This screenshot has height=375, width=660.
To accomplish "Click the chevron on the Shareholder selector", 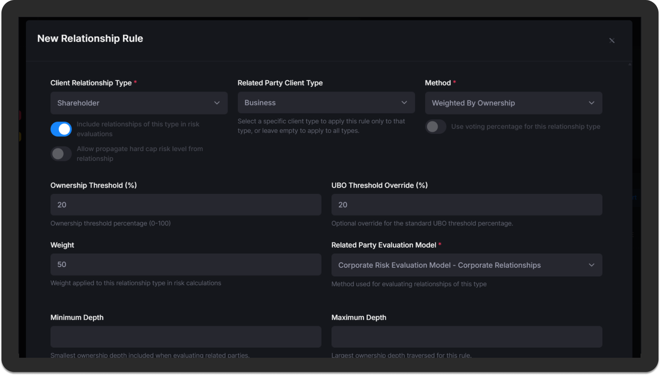I will tap(217, 103).
